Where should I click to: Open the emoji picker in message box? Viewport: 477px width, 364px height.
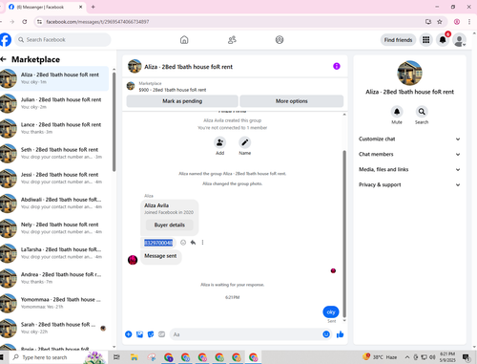coord(326,334)
